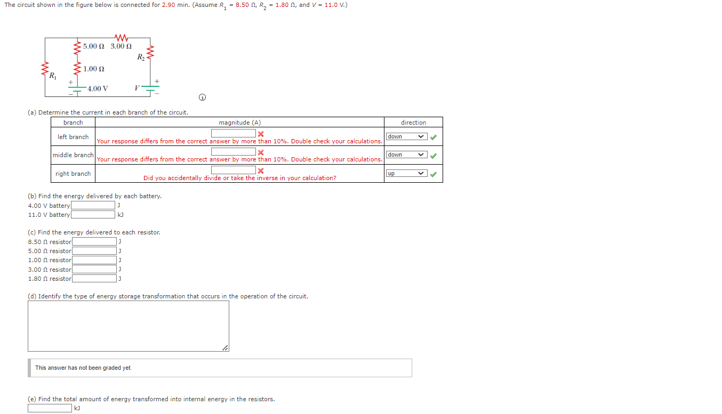722x414 pixels.
Task: Click the circuit diagram figure
Action: 101,67
